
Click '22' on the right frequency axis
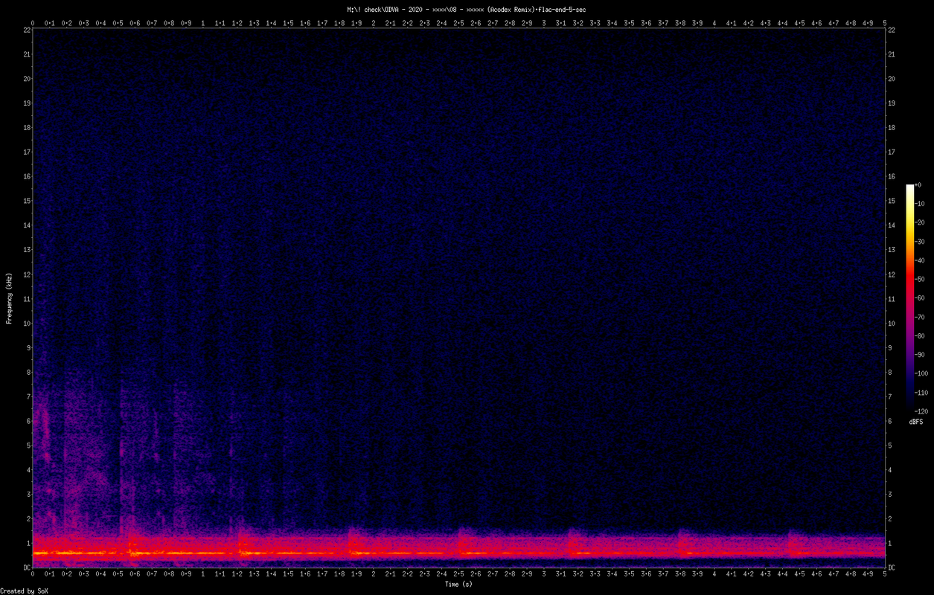click(x=892, y=30)
